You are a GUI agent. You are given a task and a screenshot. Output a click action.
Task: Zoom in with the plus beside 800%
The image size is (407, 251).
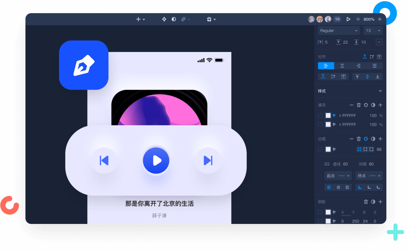380,19
